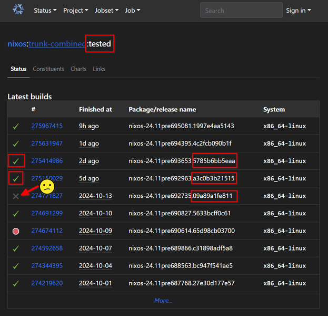
Task: Switch to the Constituents tab
Action: pos(48,69)
